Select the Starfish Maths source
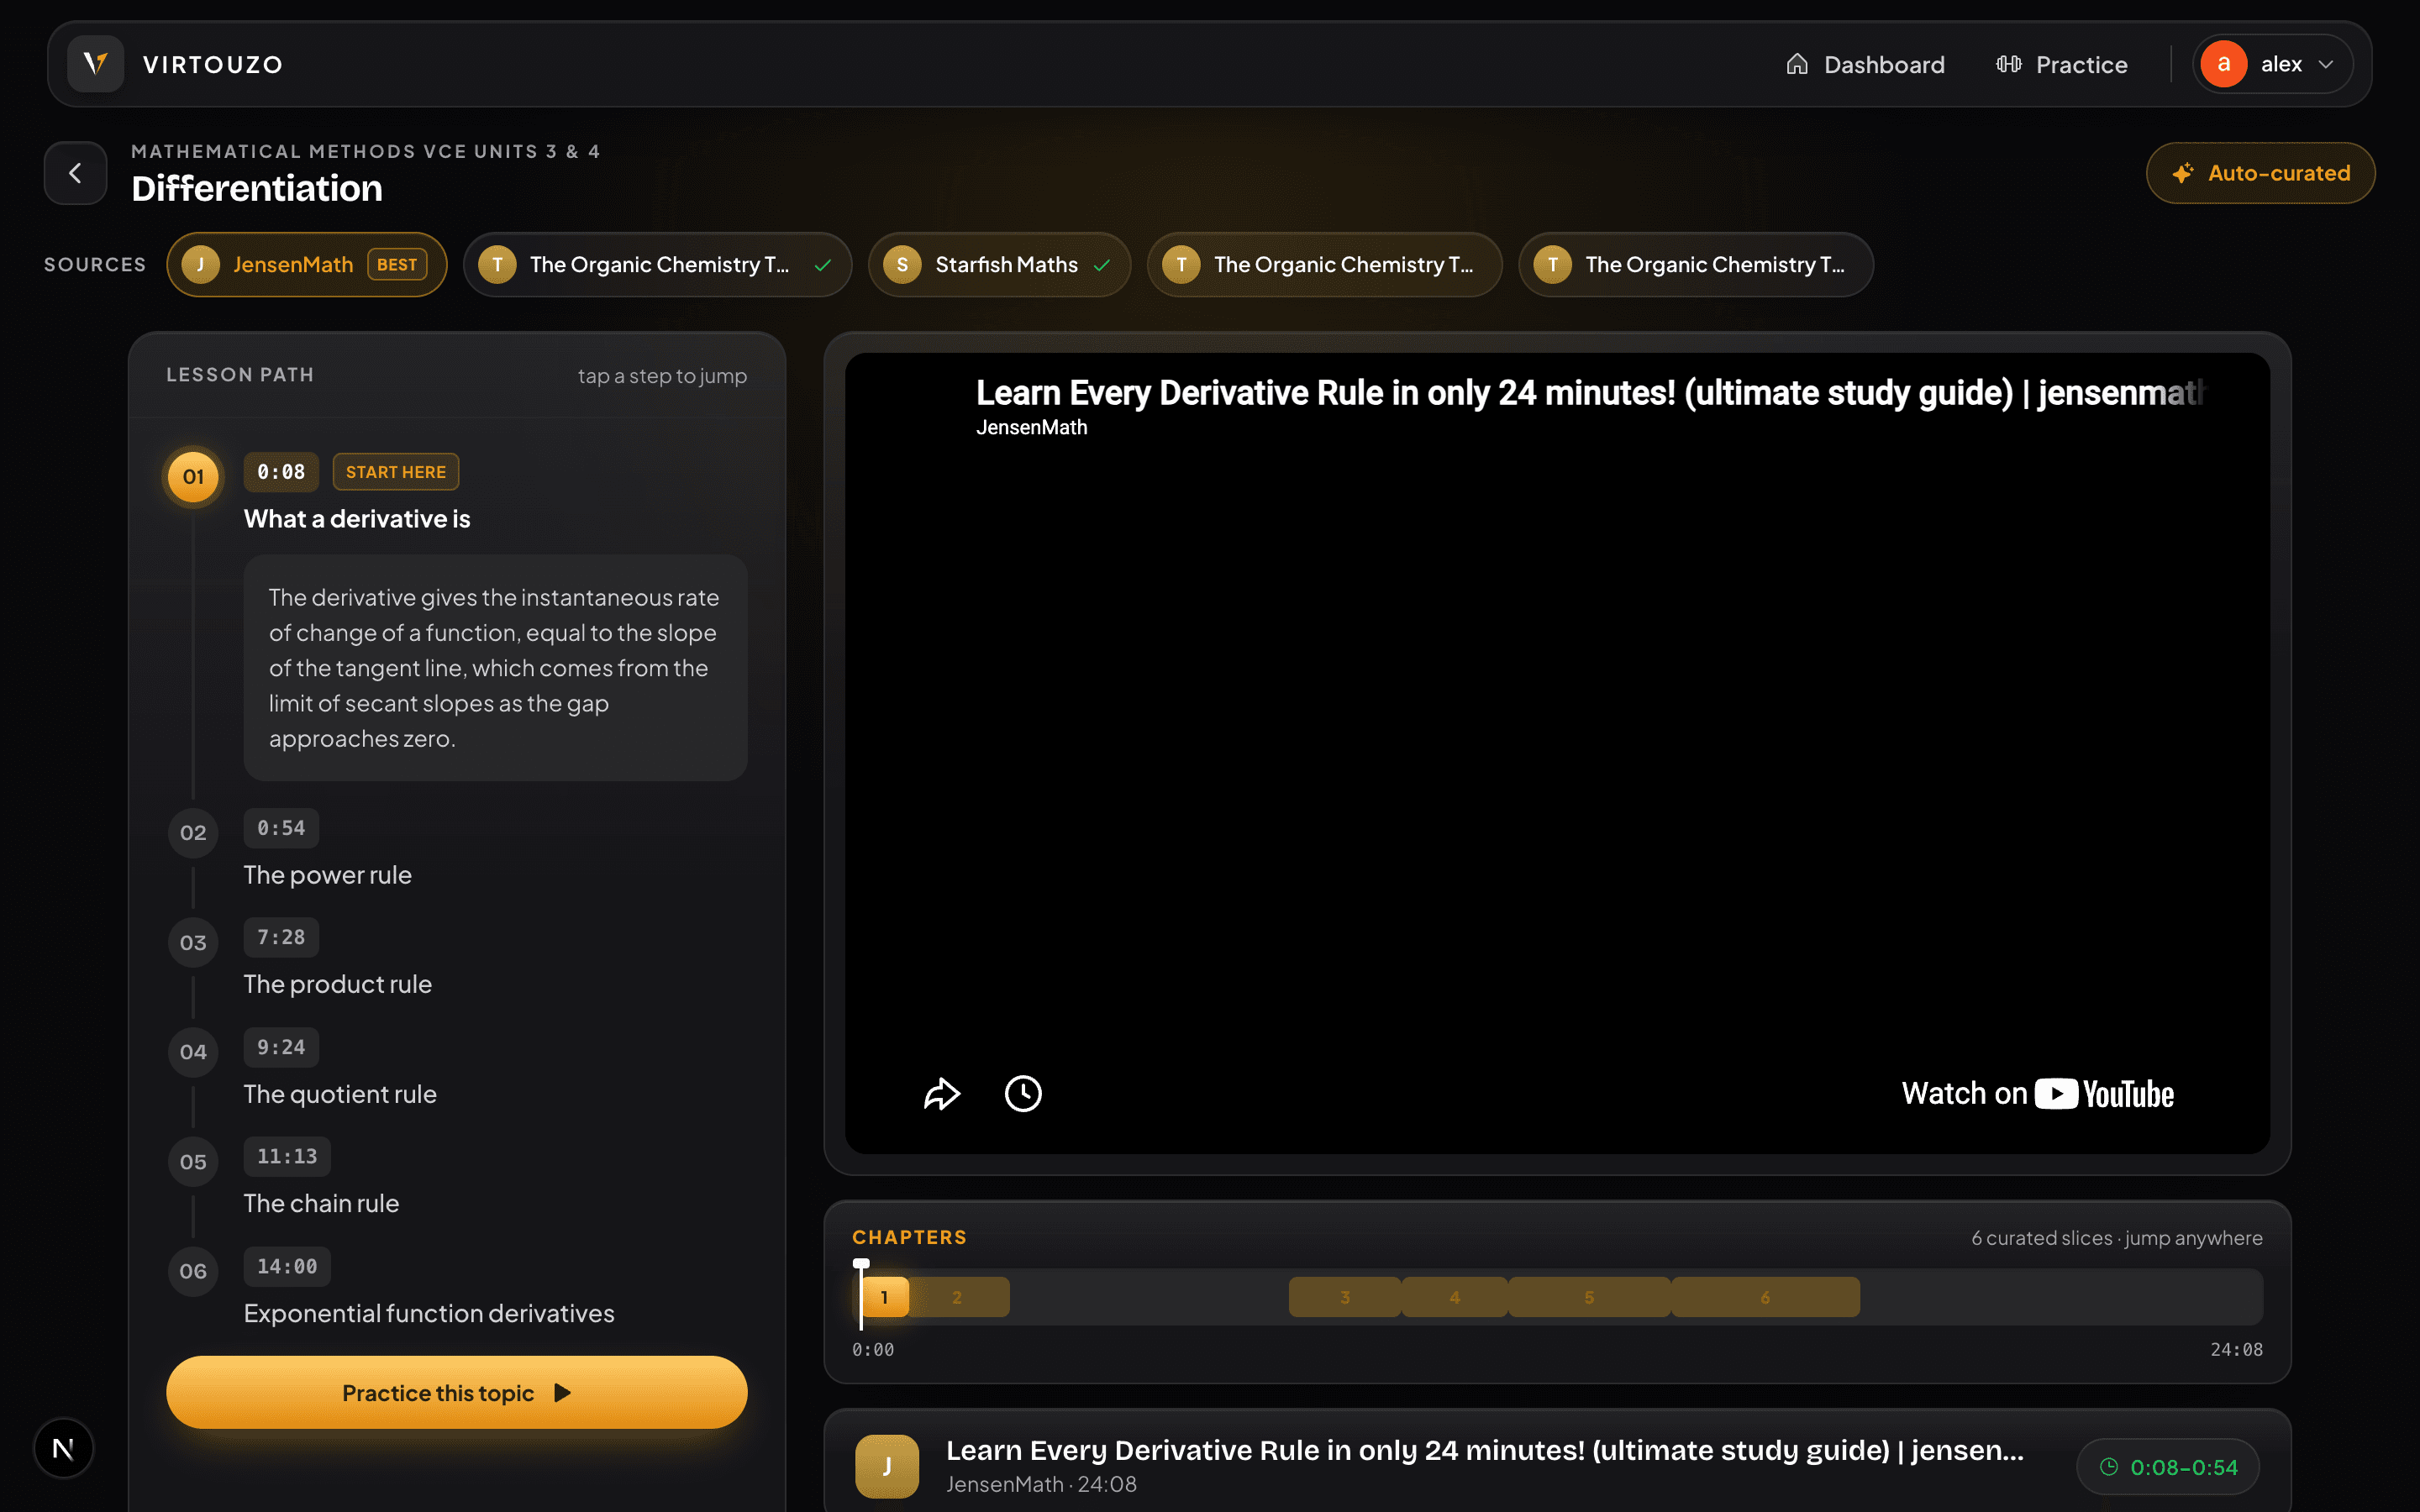The image size is (2420, 1512). coord(999,265)
